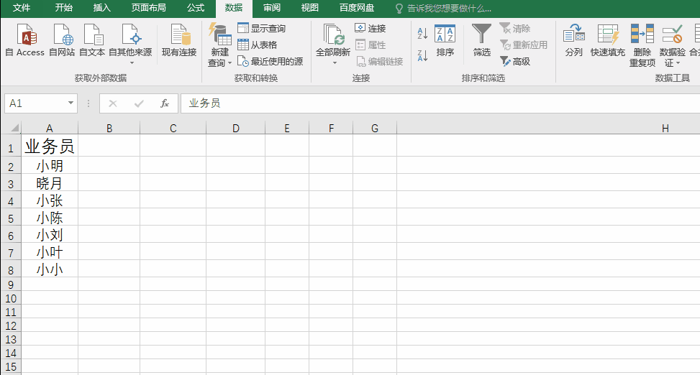
Task: Click Flash Fill (快速填充)
Action: click(608, 40)
